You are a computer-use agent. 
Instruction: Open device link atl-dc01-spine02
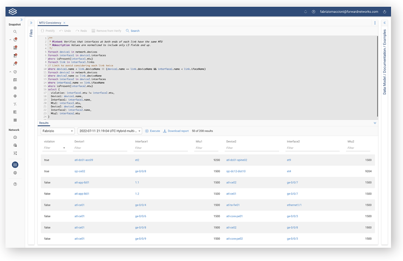click(237, 160)
